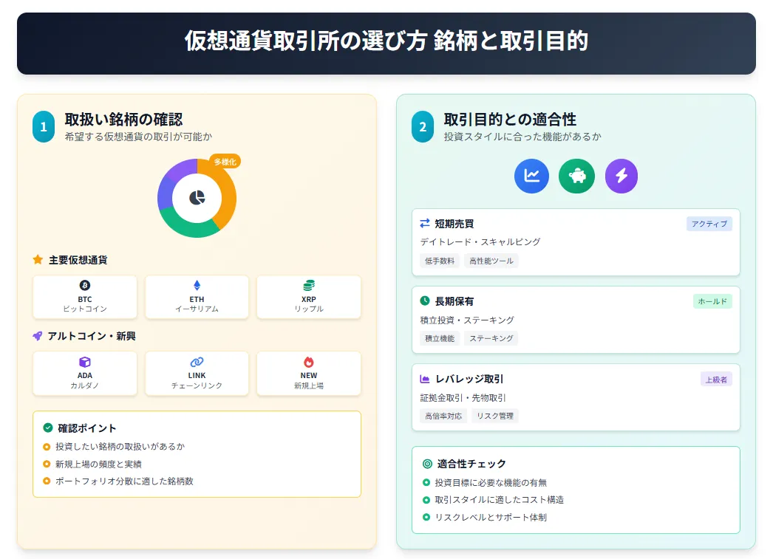Click the area chart icon beside レバレッジ取引
The width and height of the screenshot is (773, 559).
pyautogui.click(x=424, y=378)
